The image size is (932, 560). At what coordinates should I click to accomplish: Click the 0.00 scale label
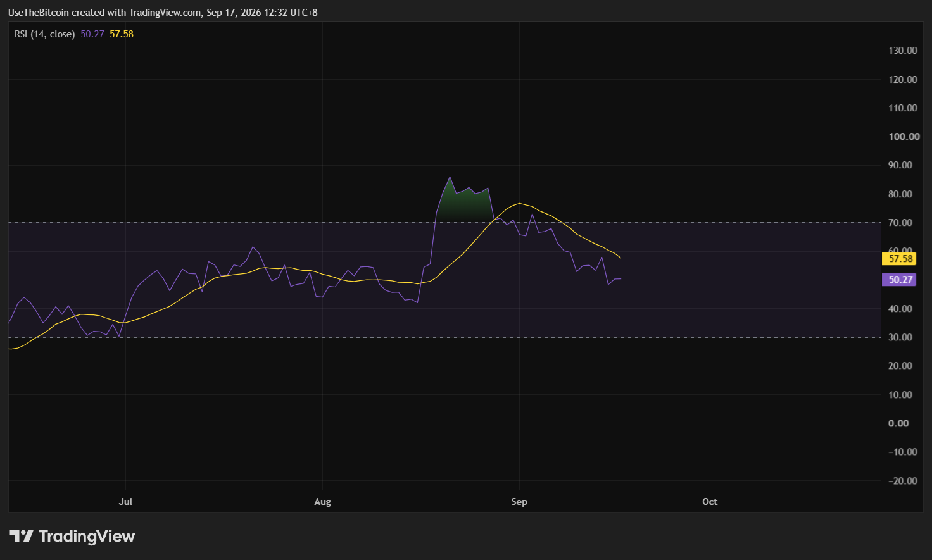click(x=898, y=423)
